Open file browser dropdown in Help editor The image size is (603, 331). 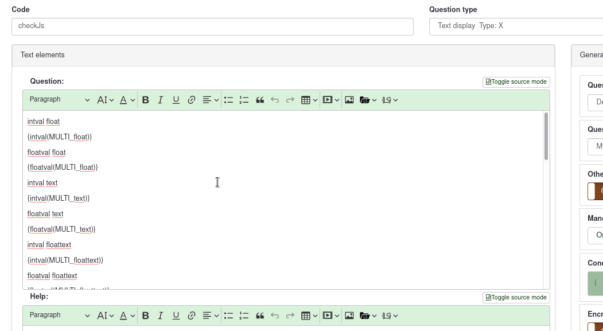368,316
